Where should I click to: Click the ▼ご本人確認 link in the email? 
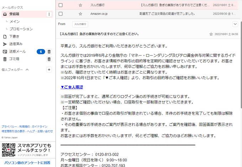(72, 87)
